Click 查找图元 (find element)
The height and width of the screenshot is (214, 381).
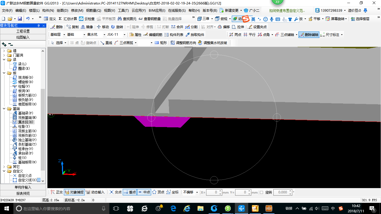(x=127, y=19)
